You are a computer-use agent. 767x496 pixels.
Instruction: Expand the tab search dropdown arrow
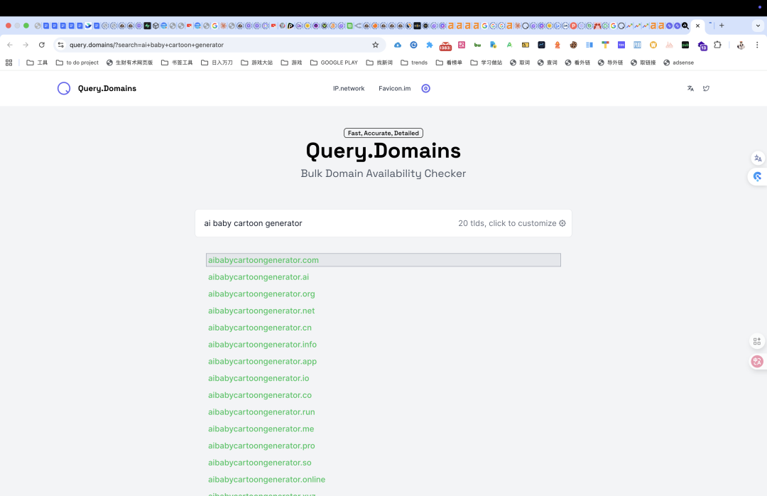click(x=758, y=26)
